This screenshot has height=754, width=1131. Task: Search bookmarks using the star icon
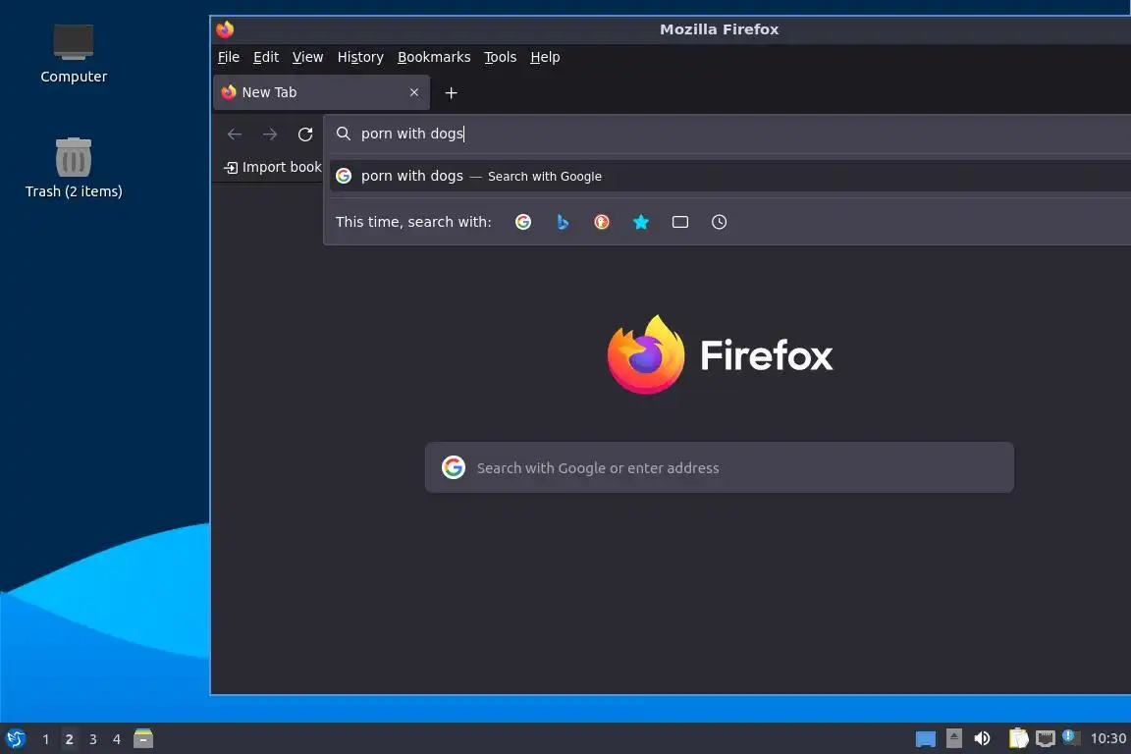click(x=640, y=222)
